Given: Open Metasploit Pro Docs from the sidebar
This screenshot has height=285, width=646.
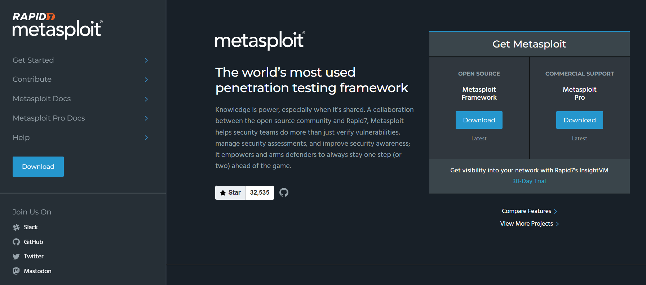Looking at the screenshot, I should [49, 118].
